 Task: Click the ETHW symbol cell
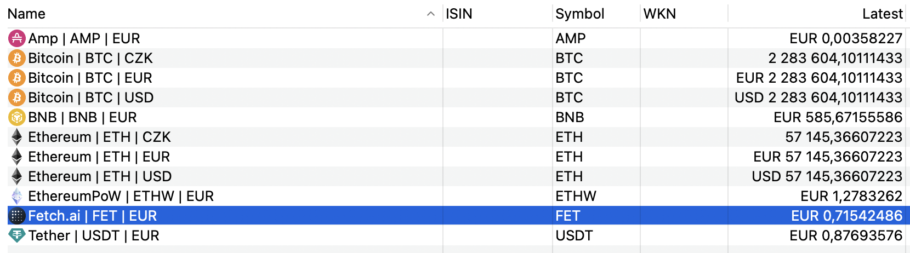tap(596, 196)
